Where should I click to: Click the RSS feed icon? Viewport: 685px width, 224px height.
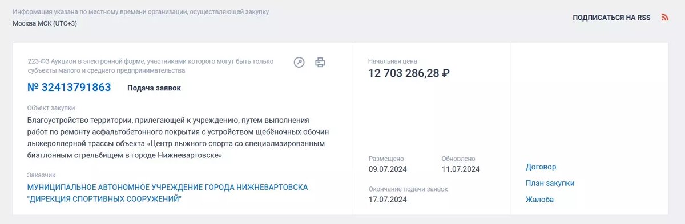pyautogui.click(x=664, y=18)
